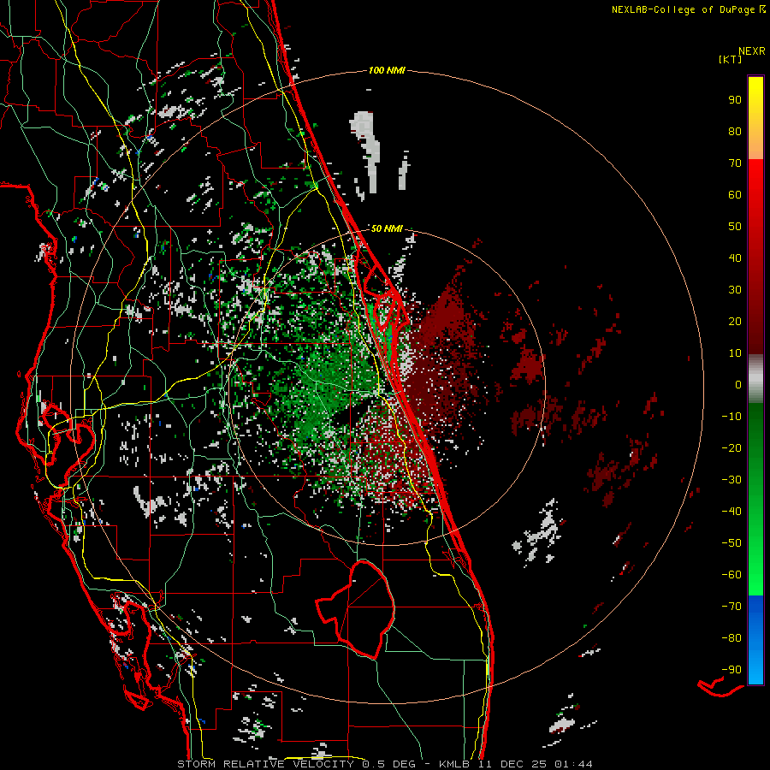Click the -30 value on the velocity scale
Viewport: 770px width, 770px height.
731,480
